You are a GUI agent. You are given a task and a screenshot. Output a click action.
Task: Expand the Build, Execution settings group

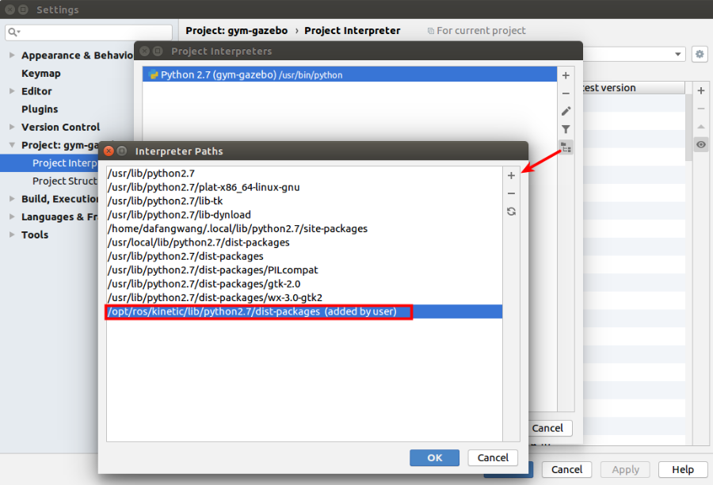tap(13, 198)
